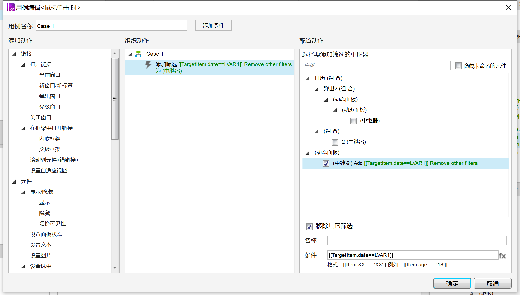Click the 添加条件 button
This screenshot has width=520, height=295.
[x=213, y=25]
